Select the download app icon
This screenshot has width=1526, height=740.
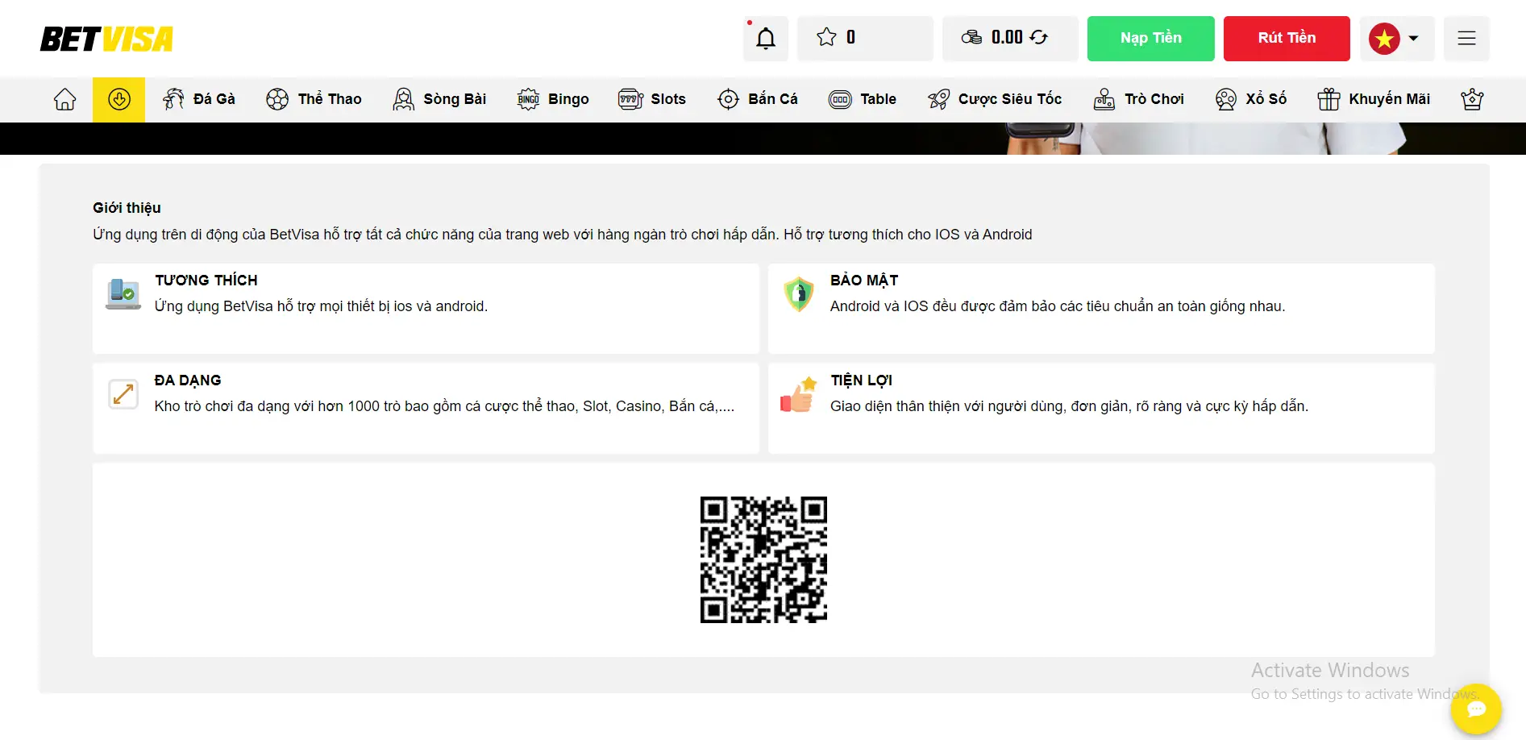coord(119,98)
